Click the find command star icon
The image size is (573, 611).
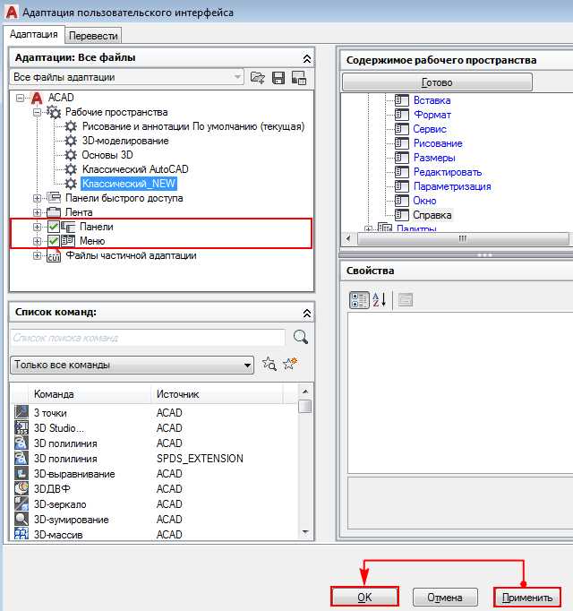pyautogui.click(x=269, y=364)
